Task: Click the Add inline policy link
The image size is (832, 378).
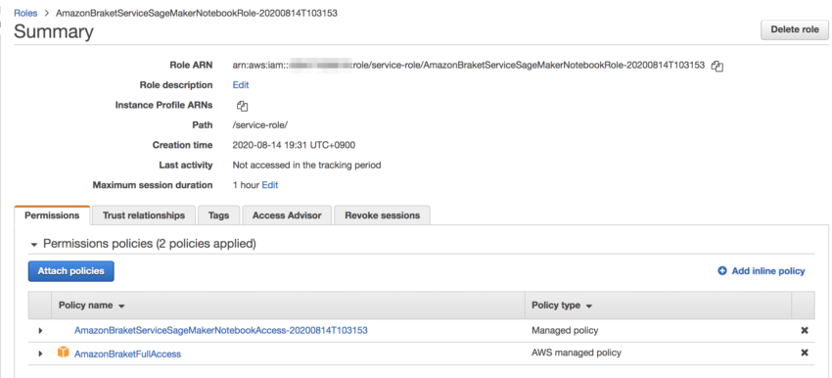Action: [767, 270]
